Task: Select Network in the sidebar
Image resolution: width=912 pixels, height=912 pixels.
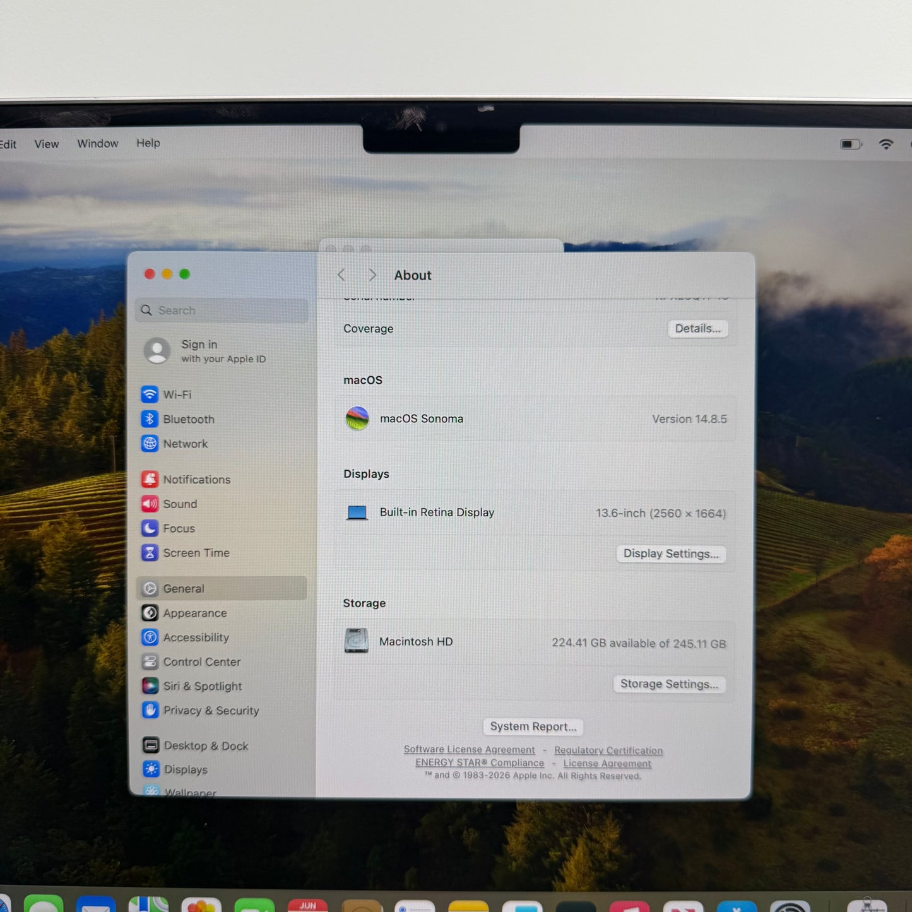Action: pos(175,444)
